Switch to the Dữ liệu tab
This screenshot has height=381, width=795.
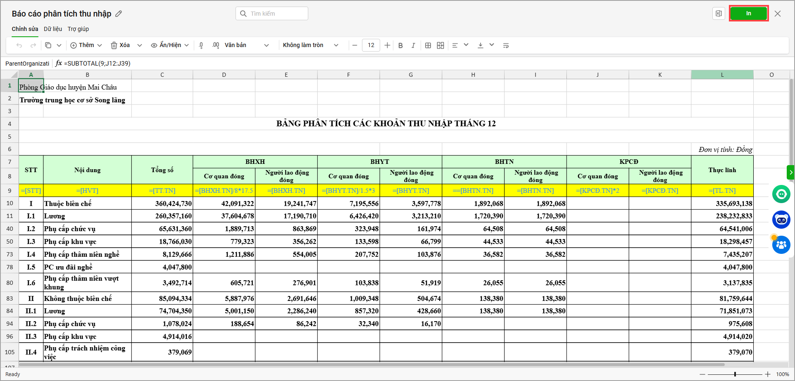tap(53, 29)
